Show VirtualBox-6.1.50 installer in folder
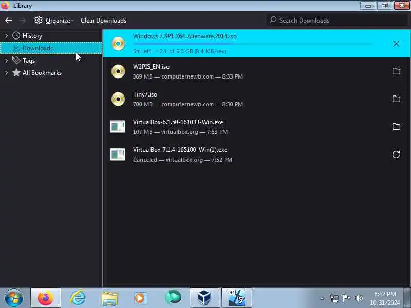The height and width of the screenshot is (308, 411). [x=396, y=127]
